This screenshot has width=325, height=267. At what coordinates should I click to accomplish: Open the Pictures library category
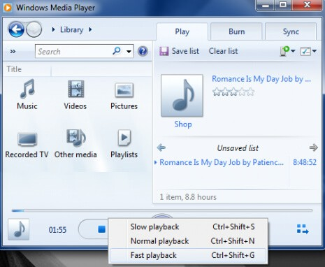point(124,96)
